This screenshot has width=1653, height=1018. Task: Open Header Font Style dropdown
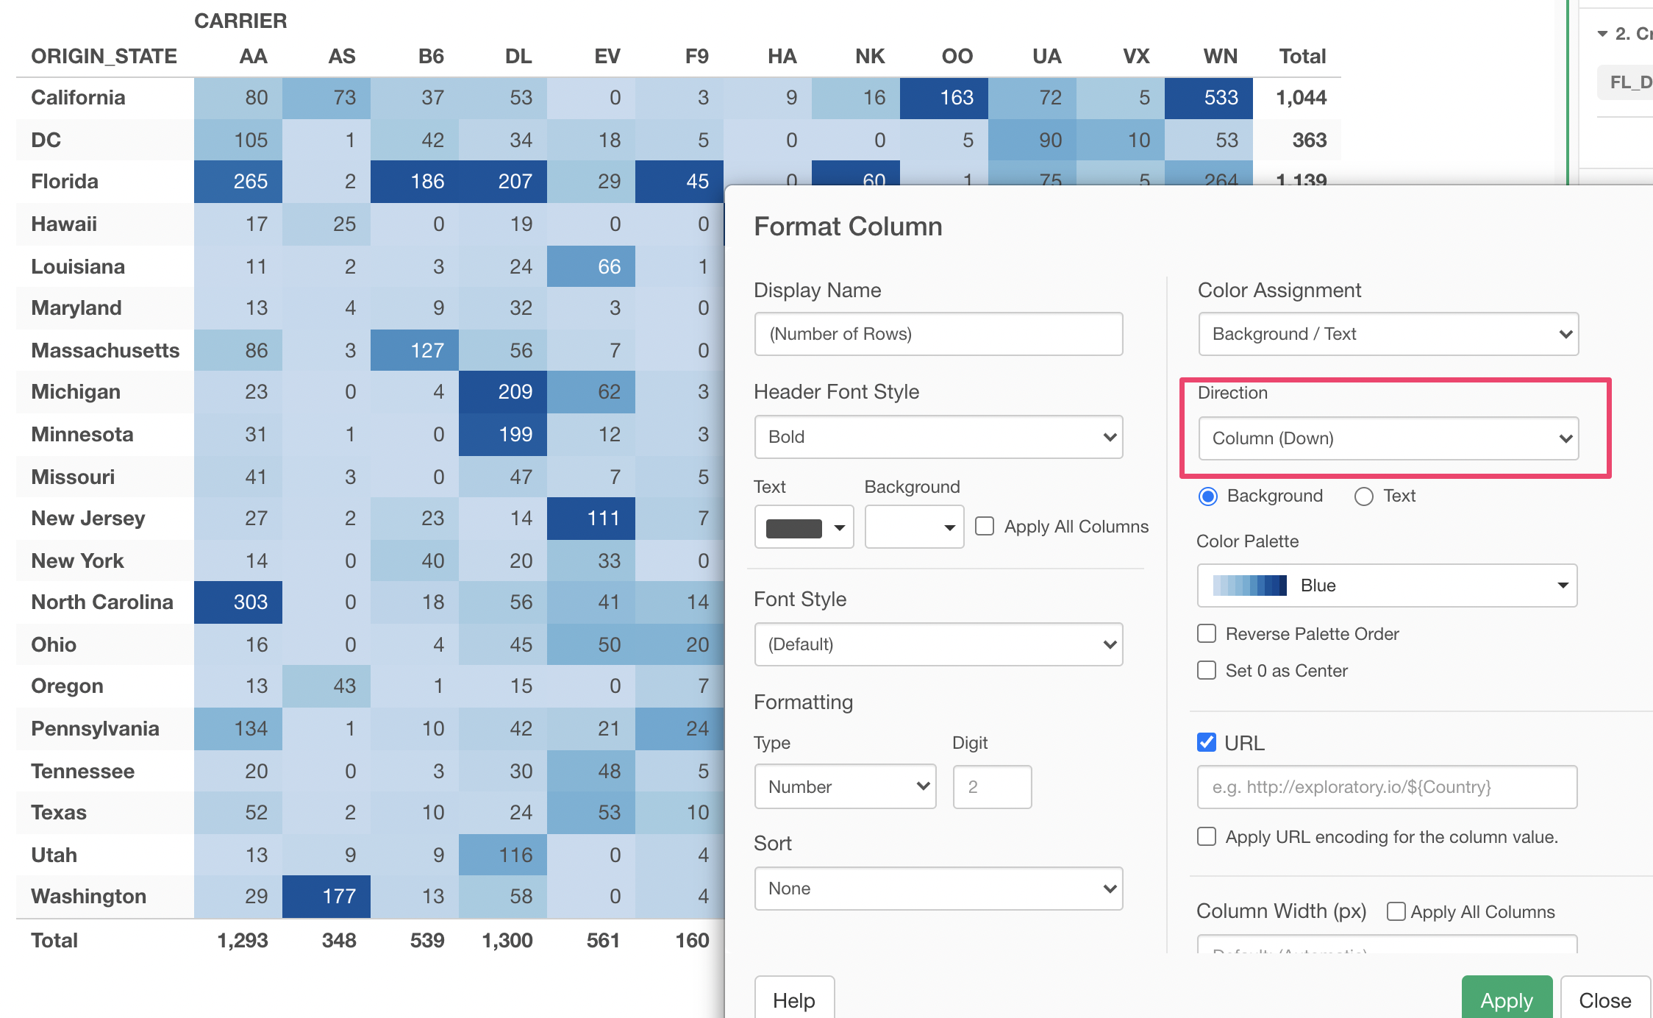click(x=938, y=437)
